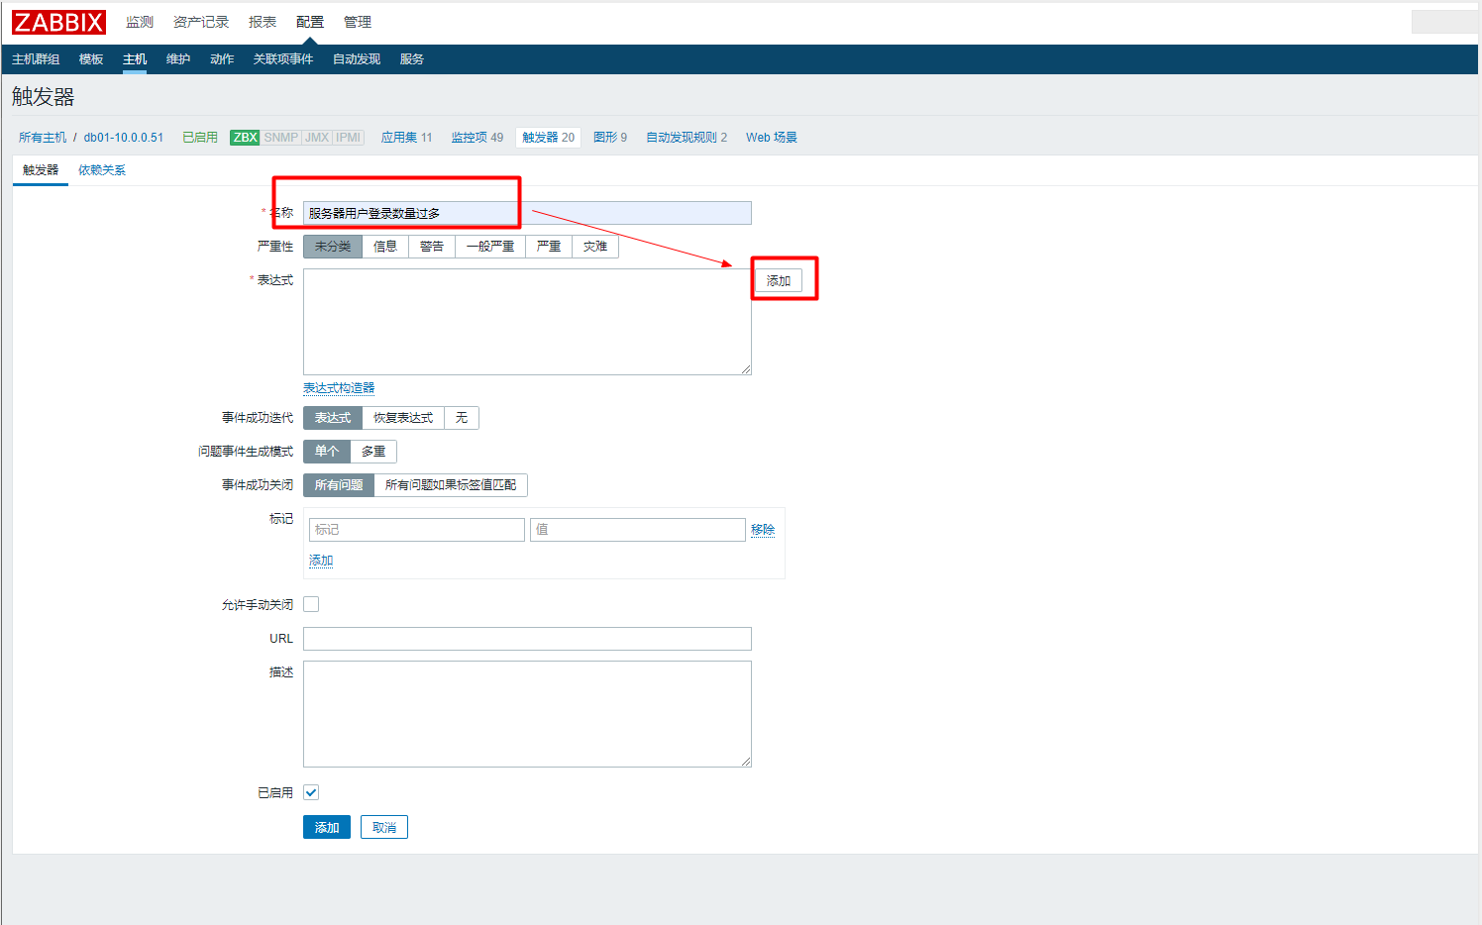
Task: Select severity 严重
Action: [549, 247]
